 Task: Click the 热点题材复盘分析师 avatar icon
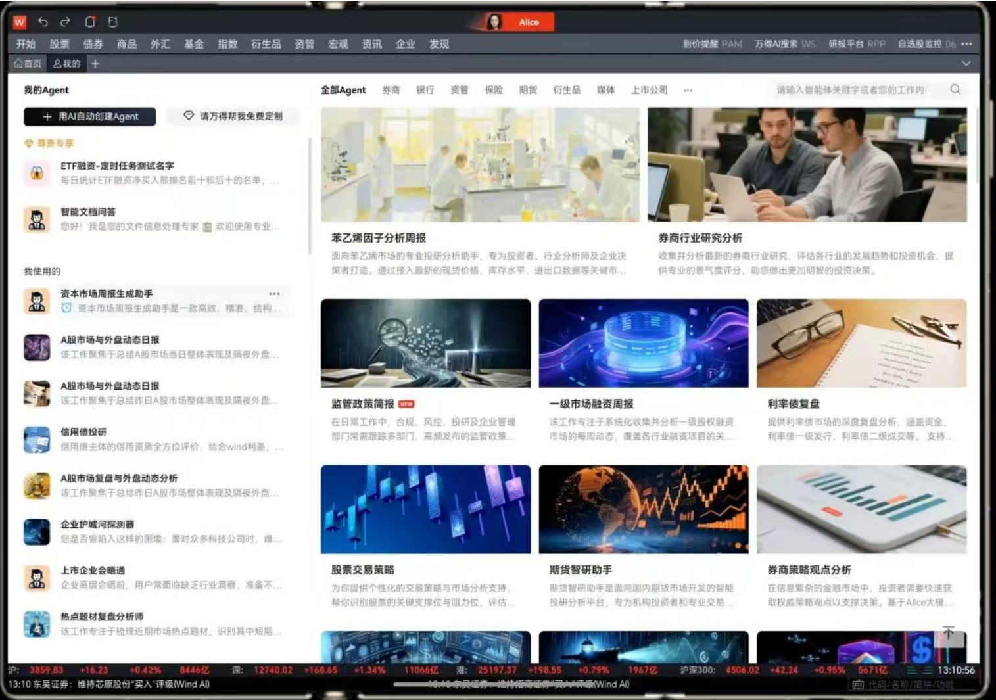pos(37,624)
